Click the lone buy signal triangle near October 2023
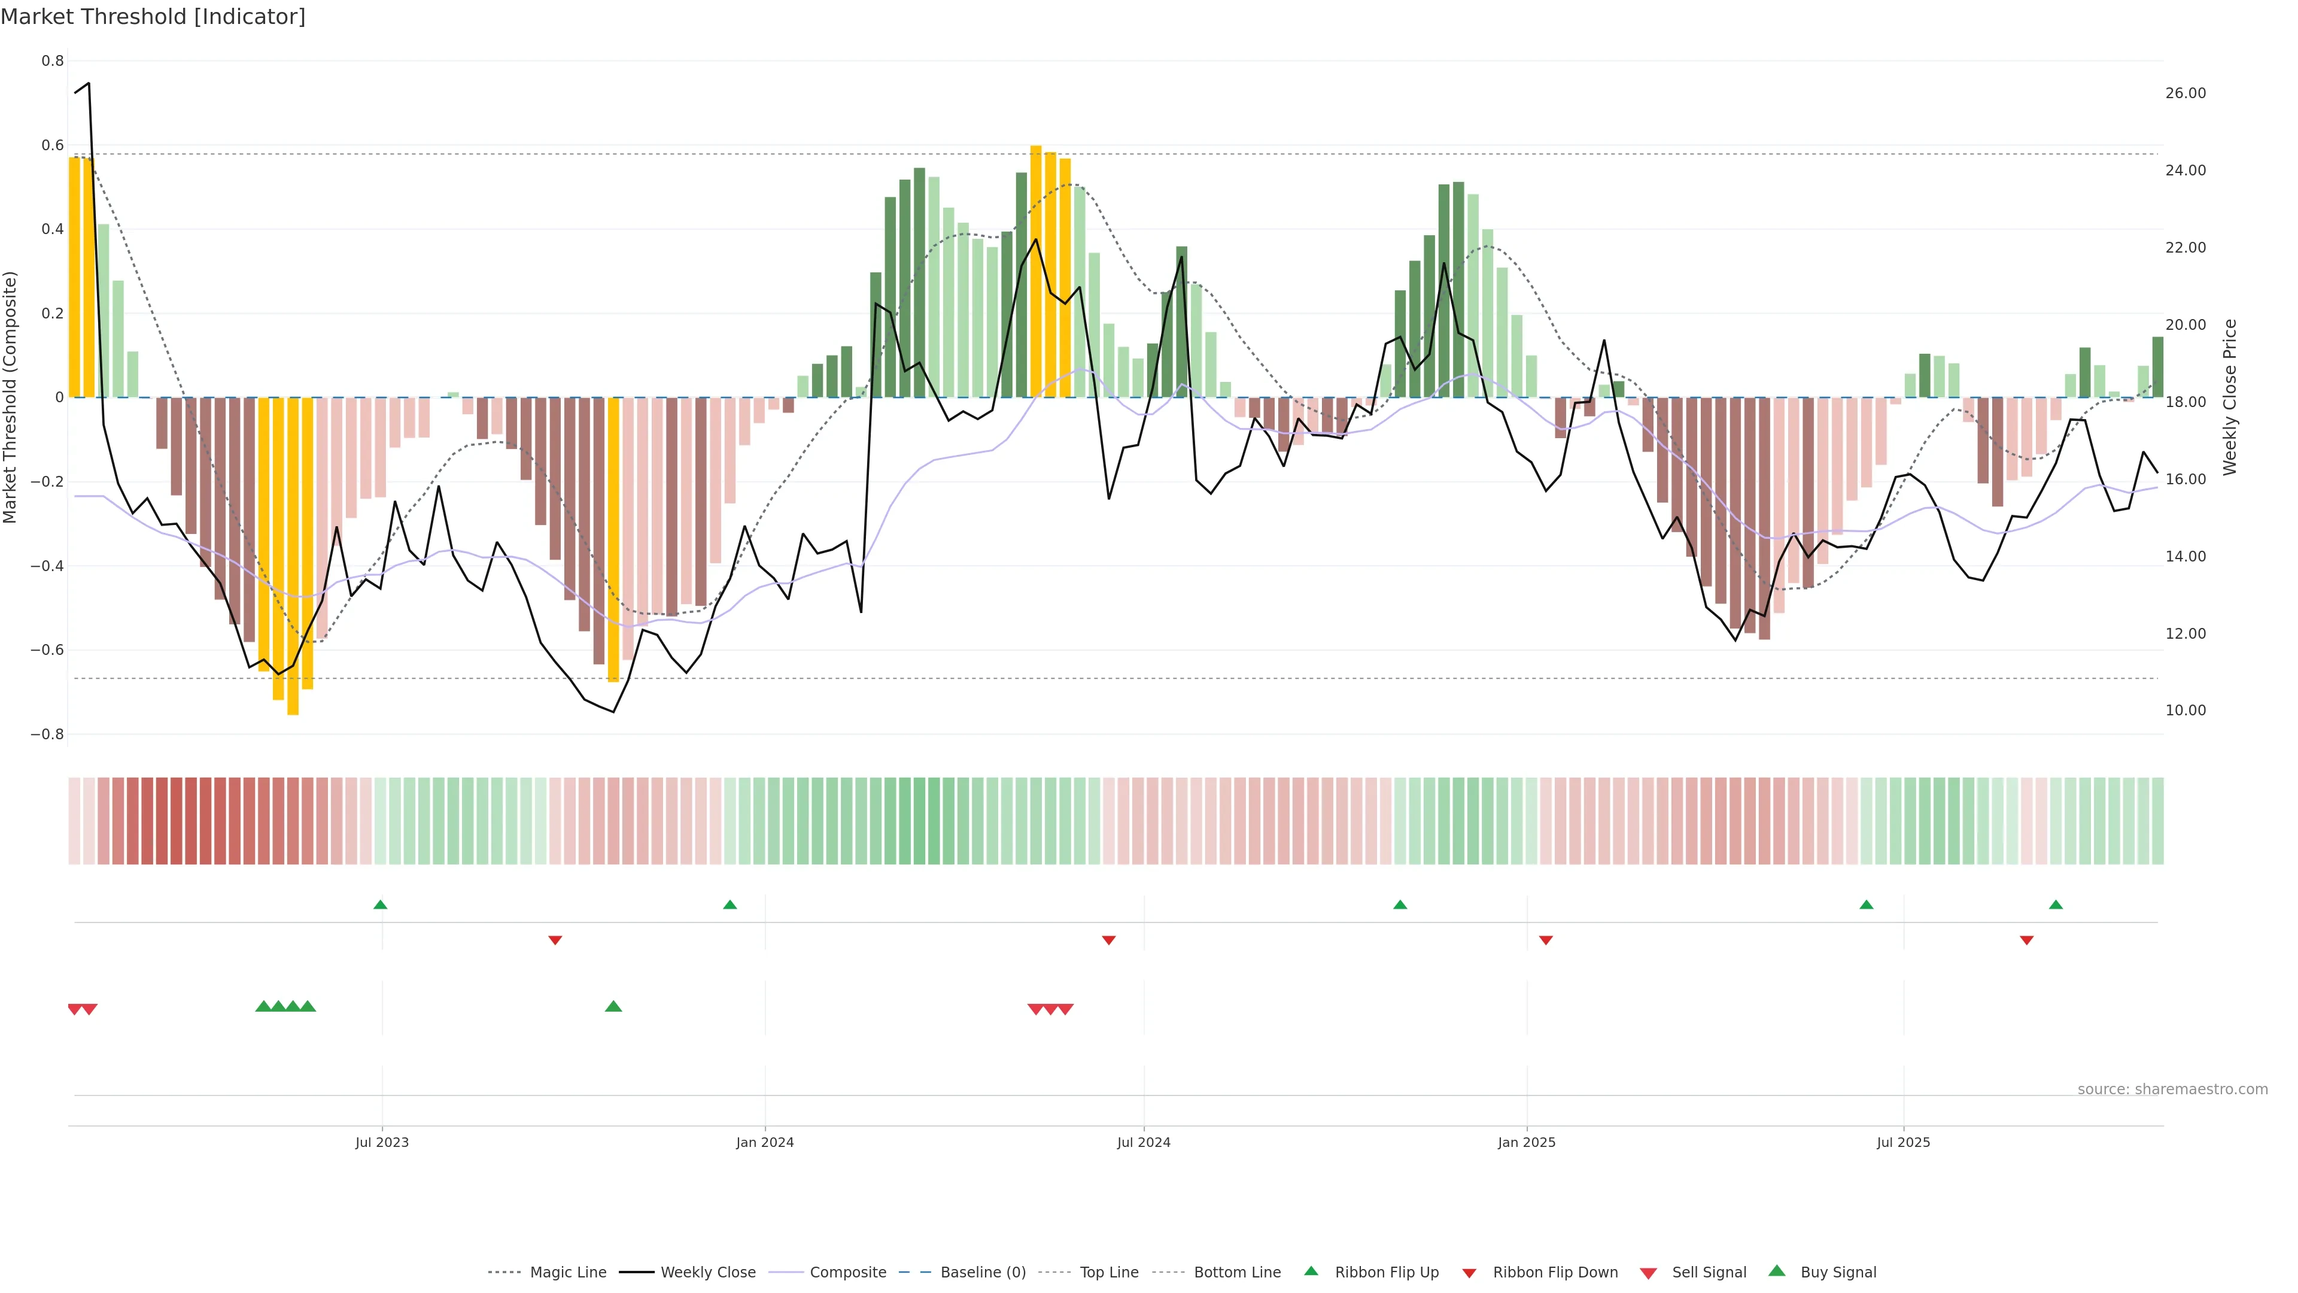Viewport: 2298px width, 1293px height. [613, 1006]
